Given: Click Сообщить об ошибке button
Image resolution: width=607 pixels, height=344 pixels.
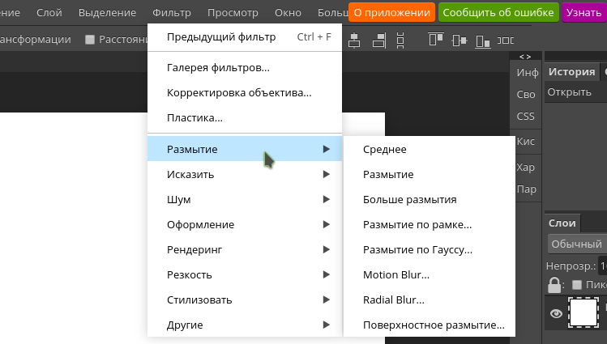Looking at the screenshot, I should 498,12.
